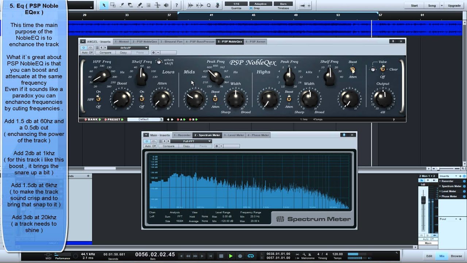The height and width of the screenshot is (263, 467).
Task: Select the Arrow tool in the toolbar
Action: coord(104,5)
